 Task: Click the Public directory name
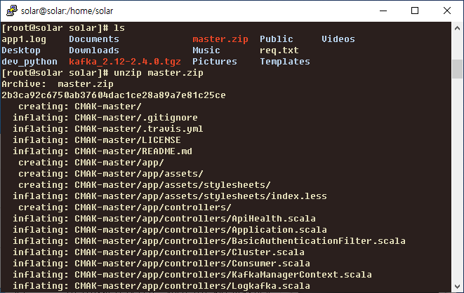[x=277, y=39]
